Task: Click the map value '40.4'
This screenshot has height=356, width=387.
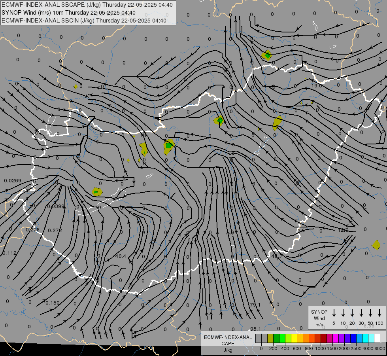Action: (x=121, y=256)
